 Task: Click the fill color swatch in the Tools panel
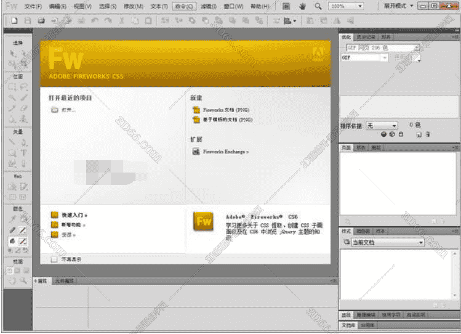tap(23, 242)
